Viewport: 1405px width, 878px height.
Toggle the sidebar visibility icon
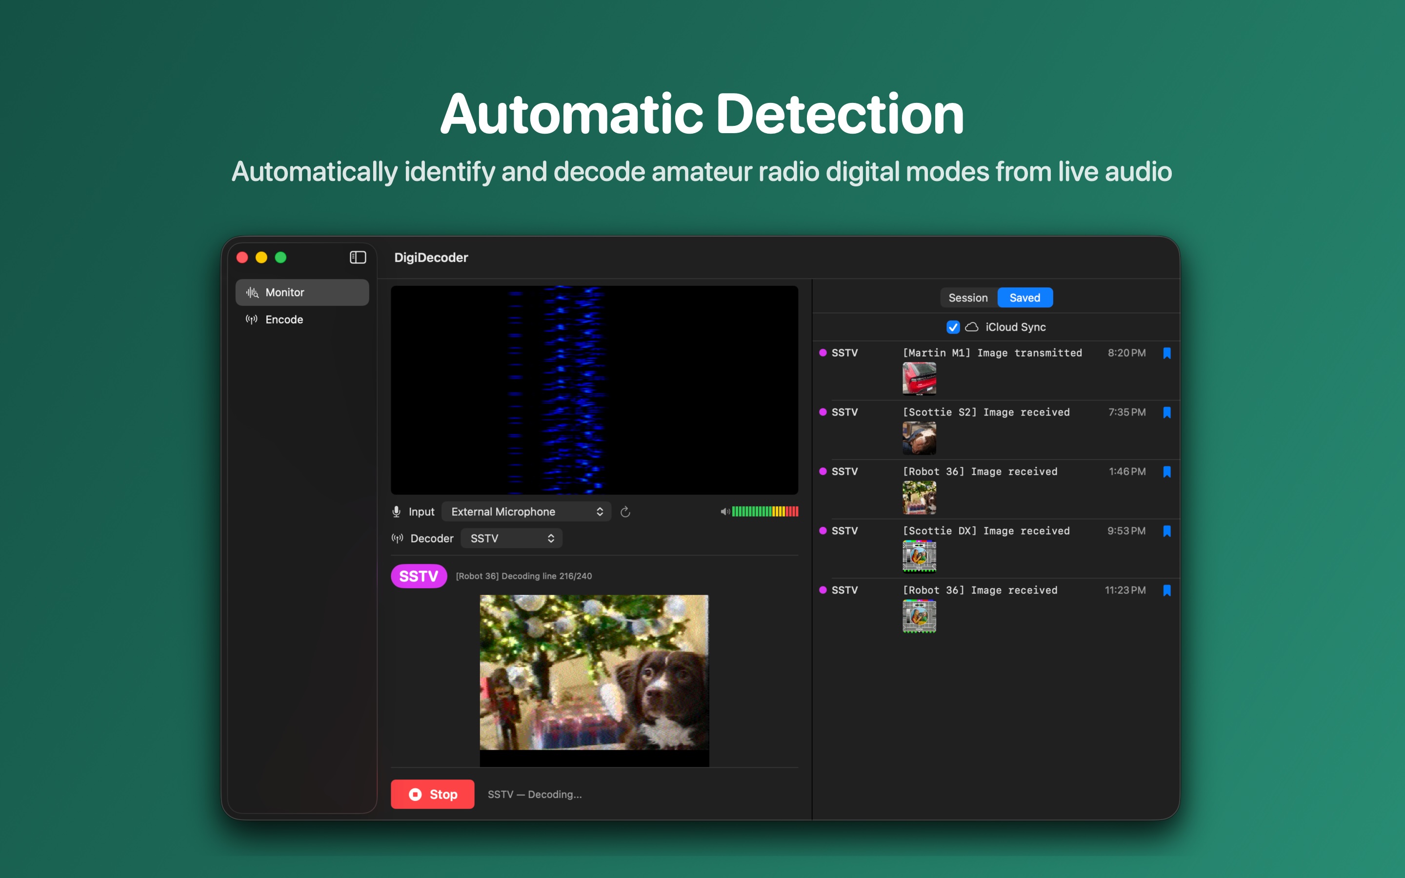358,257
